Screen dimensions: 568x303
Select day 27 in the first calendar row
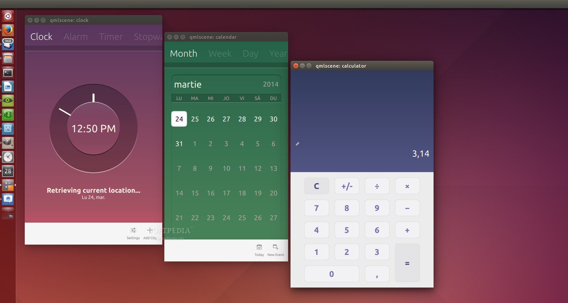point(226,119)
